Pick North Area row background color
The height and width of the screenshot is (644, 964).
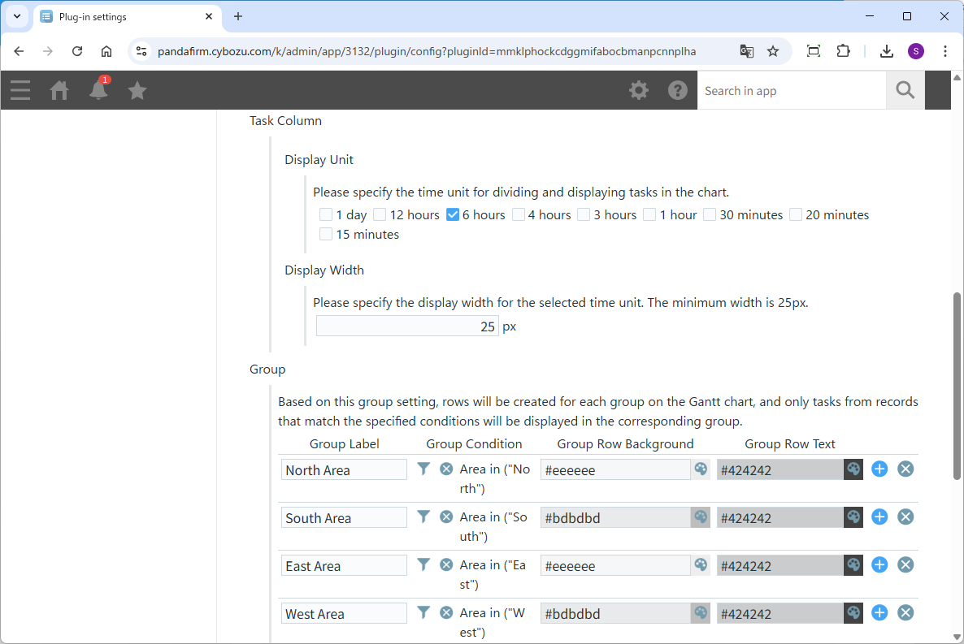701,469
